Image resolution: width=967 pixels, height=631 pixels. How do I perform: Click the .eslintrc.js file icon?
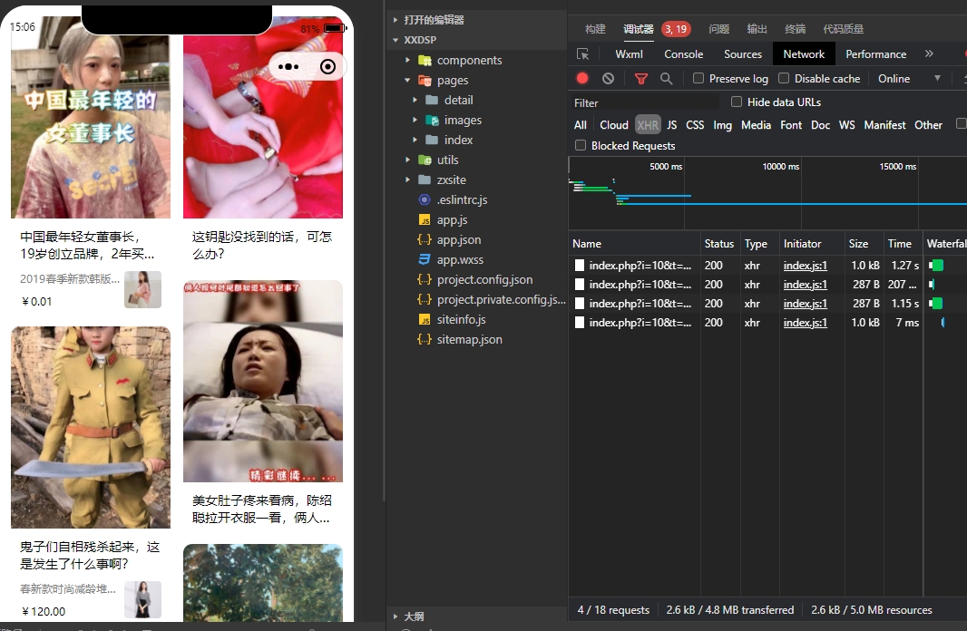[425, 199]
